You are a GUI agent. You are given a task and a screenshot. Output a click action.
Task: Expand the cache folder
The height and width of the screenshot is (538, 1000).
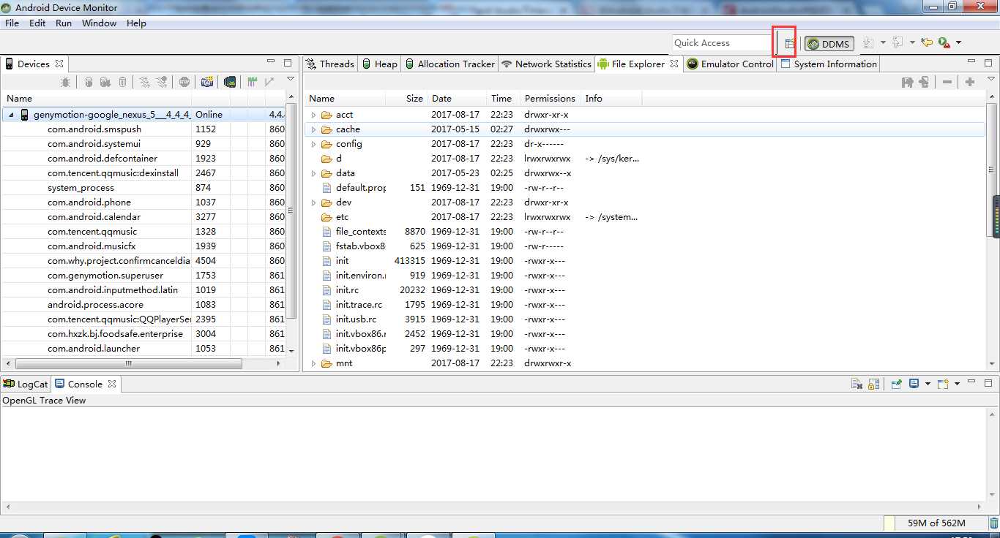[313, 129]
